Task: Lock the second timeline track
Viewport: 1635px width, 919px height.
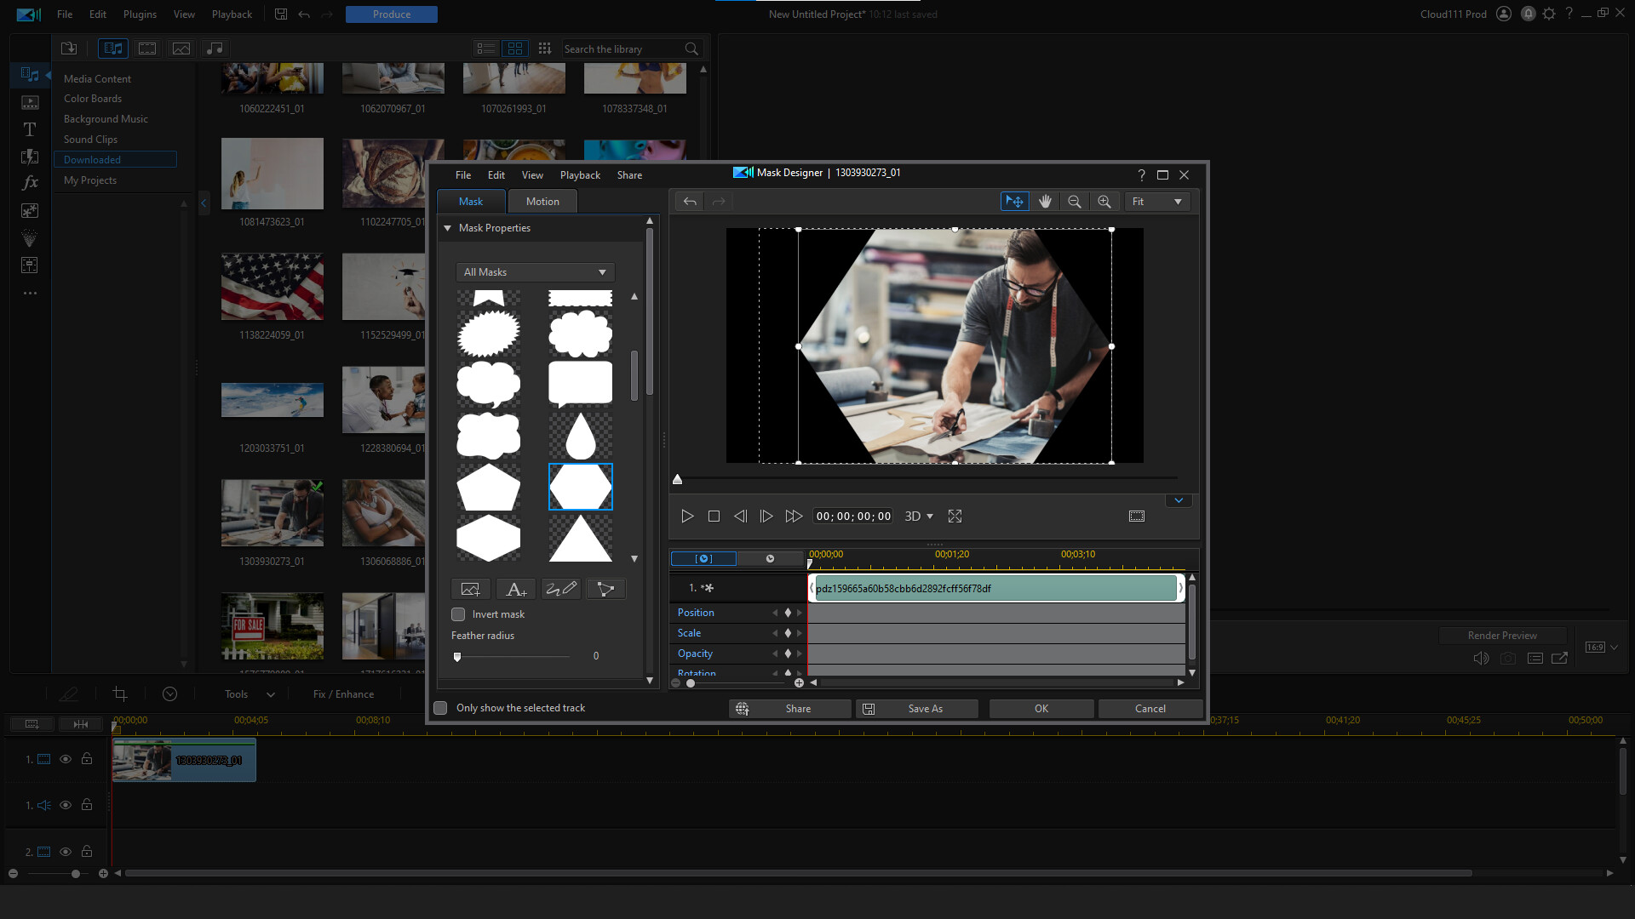Action: (x=87, y=851)
